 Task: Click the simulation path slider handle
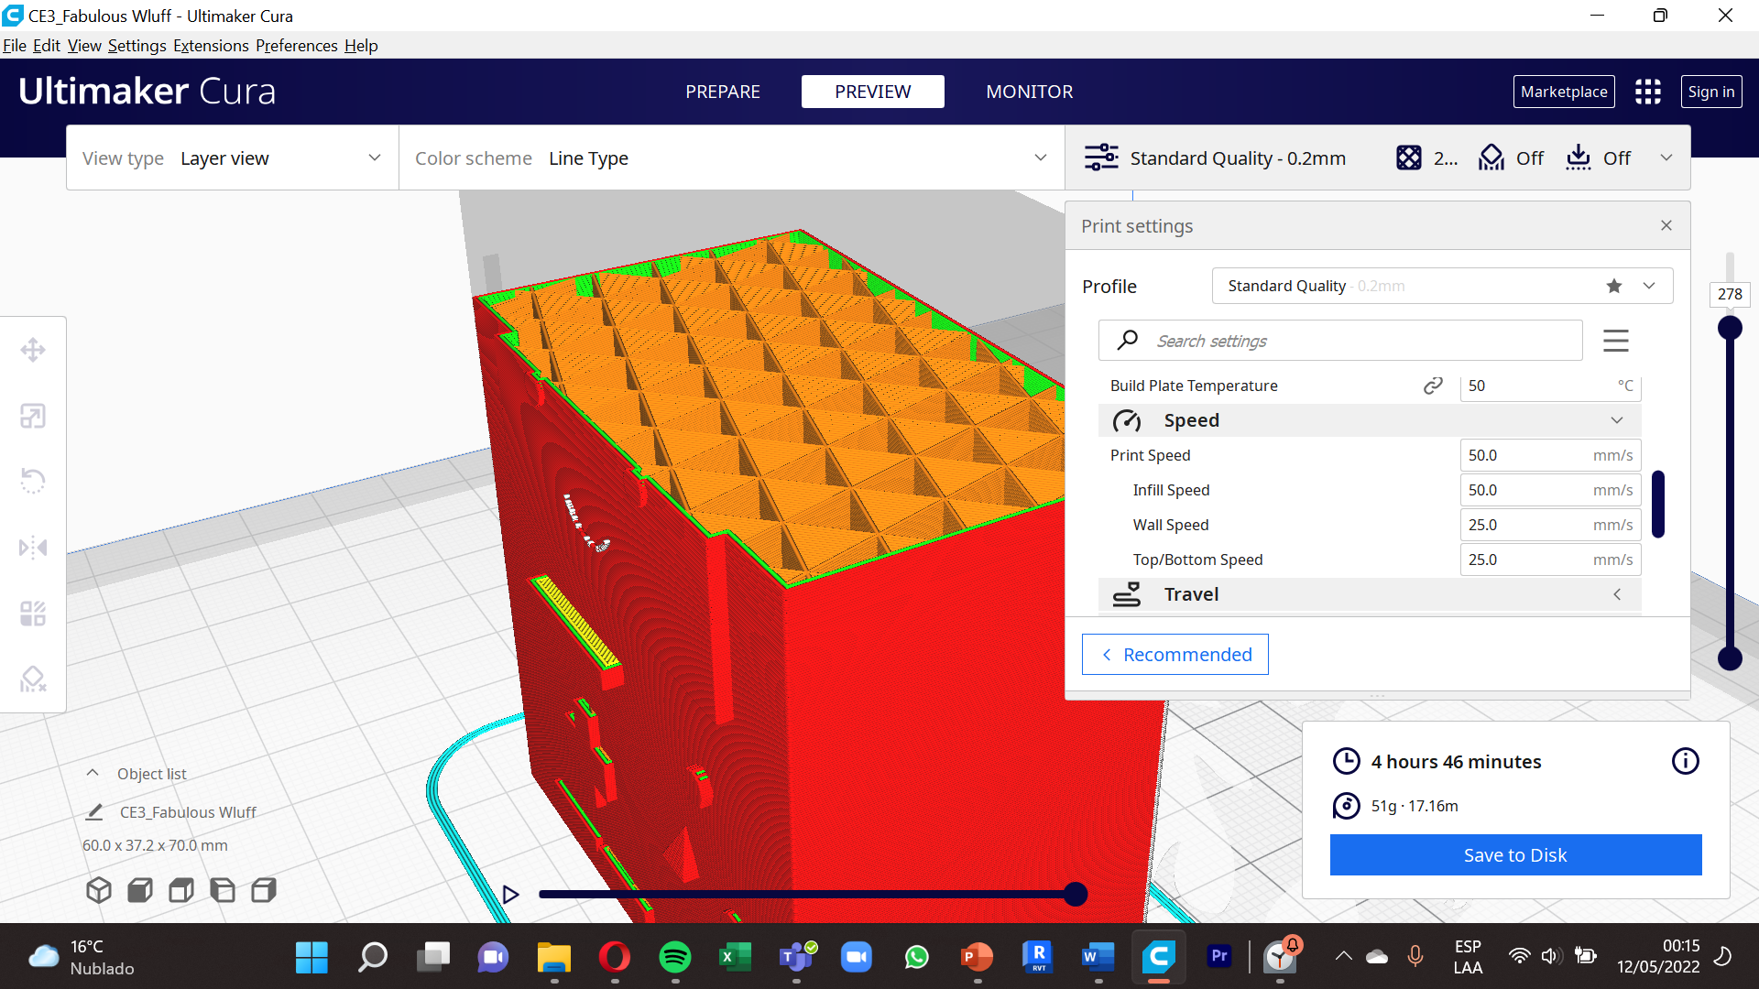[1076, 894]
